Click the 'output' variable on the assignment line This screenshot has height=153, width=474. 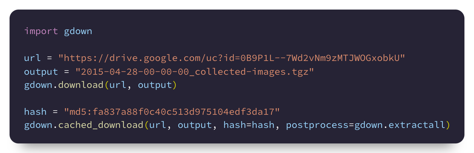tap(41, 72)
